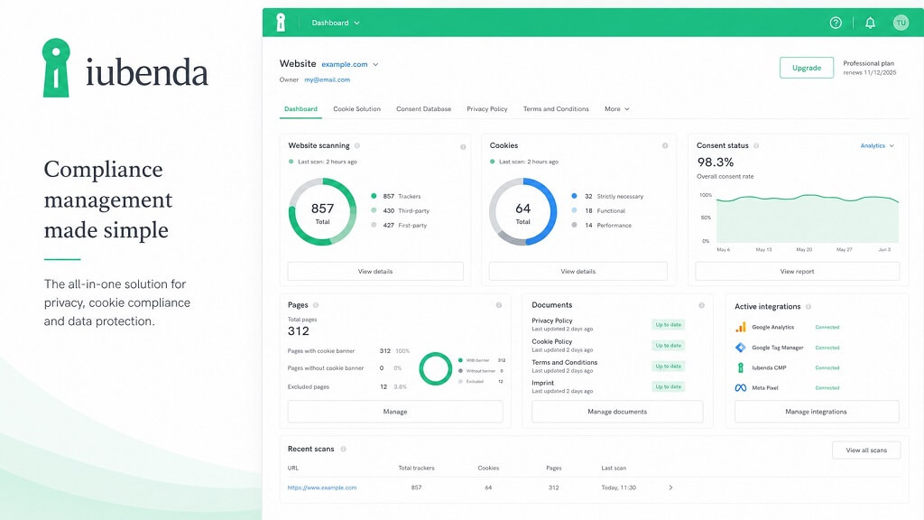Click View all scans button
The height and width of the screenshot is (520, 924).
tap(866, 450)
